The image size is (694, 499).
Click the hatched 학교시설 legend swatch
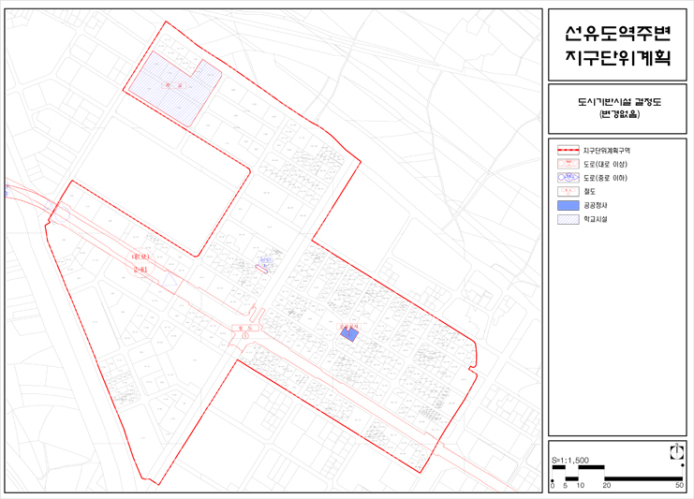coord(568,219)
